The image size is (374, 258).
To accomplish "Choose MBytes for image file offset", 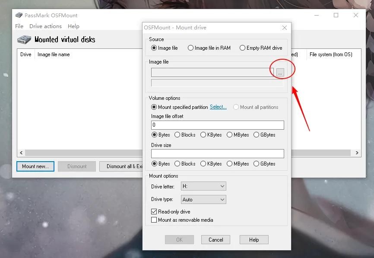I will click(x=230, y=135).
